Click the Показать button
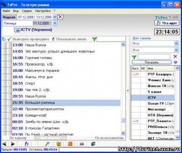The width and height of the screenshot is (182, 153). 152,62
